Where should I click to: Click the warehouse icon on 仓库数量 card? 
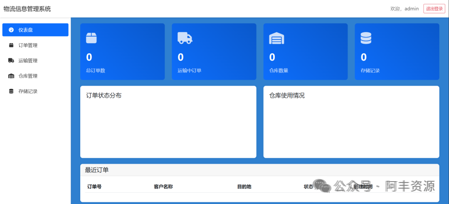pos(276,38)
